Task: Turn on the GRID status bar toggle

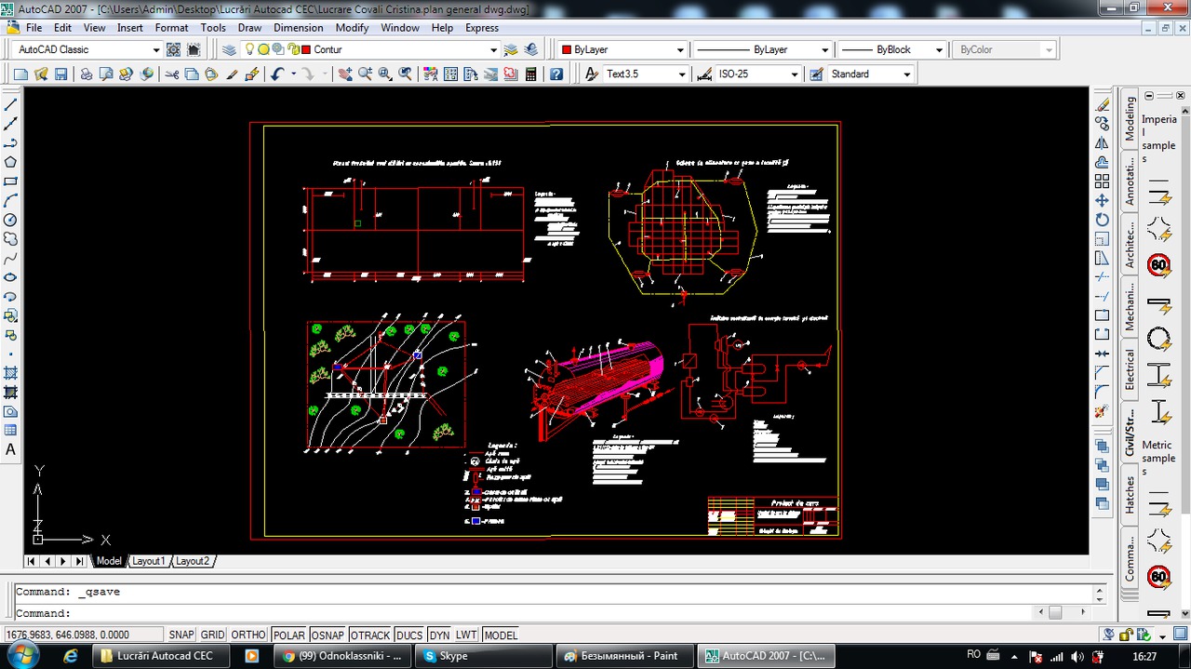Action: [x=212, y=635]
